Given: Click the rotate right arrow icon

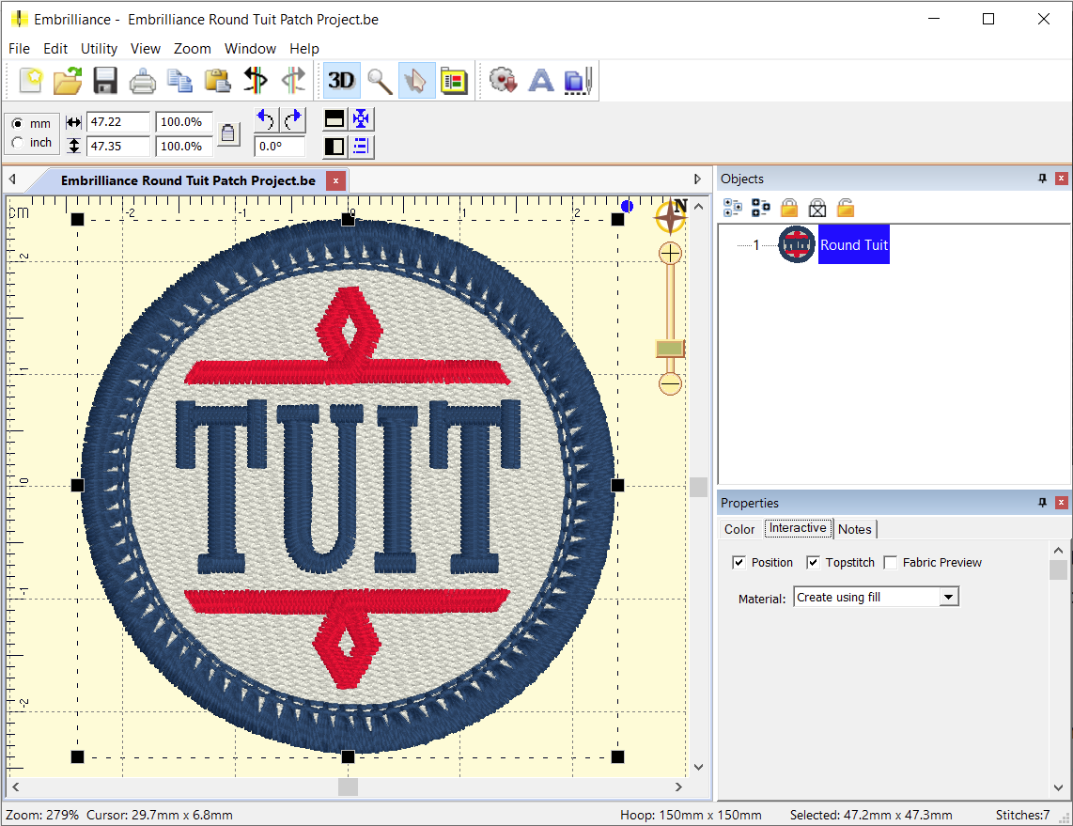Looking at the screenshot, I should (x=293, y=119).
